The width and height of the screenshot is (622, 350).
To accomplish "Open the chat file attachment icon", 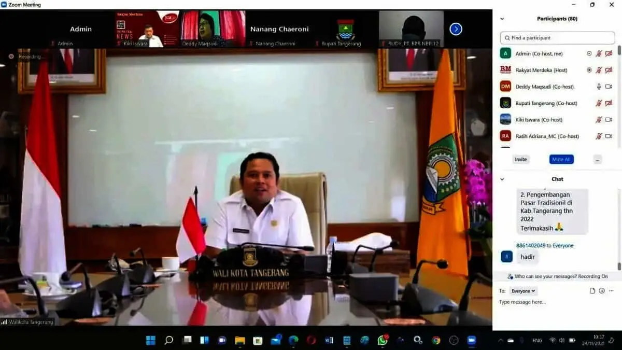I will click(592, 291).
